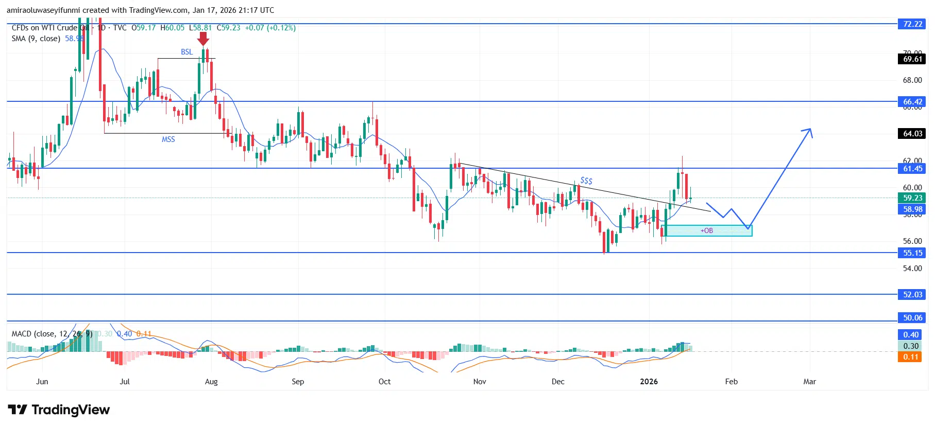Click the black 64.03 price target label
This screenshot has width=935, height=429.
(x=912, y=134)
